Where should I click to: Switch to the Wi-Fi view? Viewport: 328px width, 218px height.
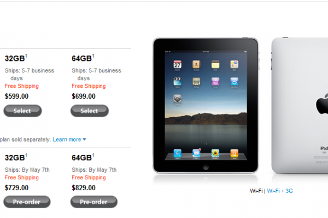[256, 191]
